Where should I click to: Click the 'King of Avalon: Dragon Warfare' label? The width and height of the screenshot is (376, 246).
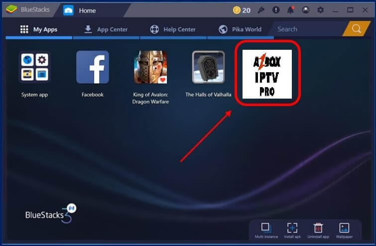point(150,98)
